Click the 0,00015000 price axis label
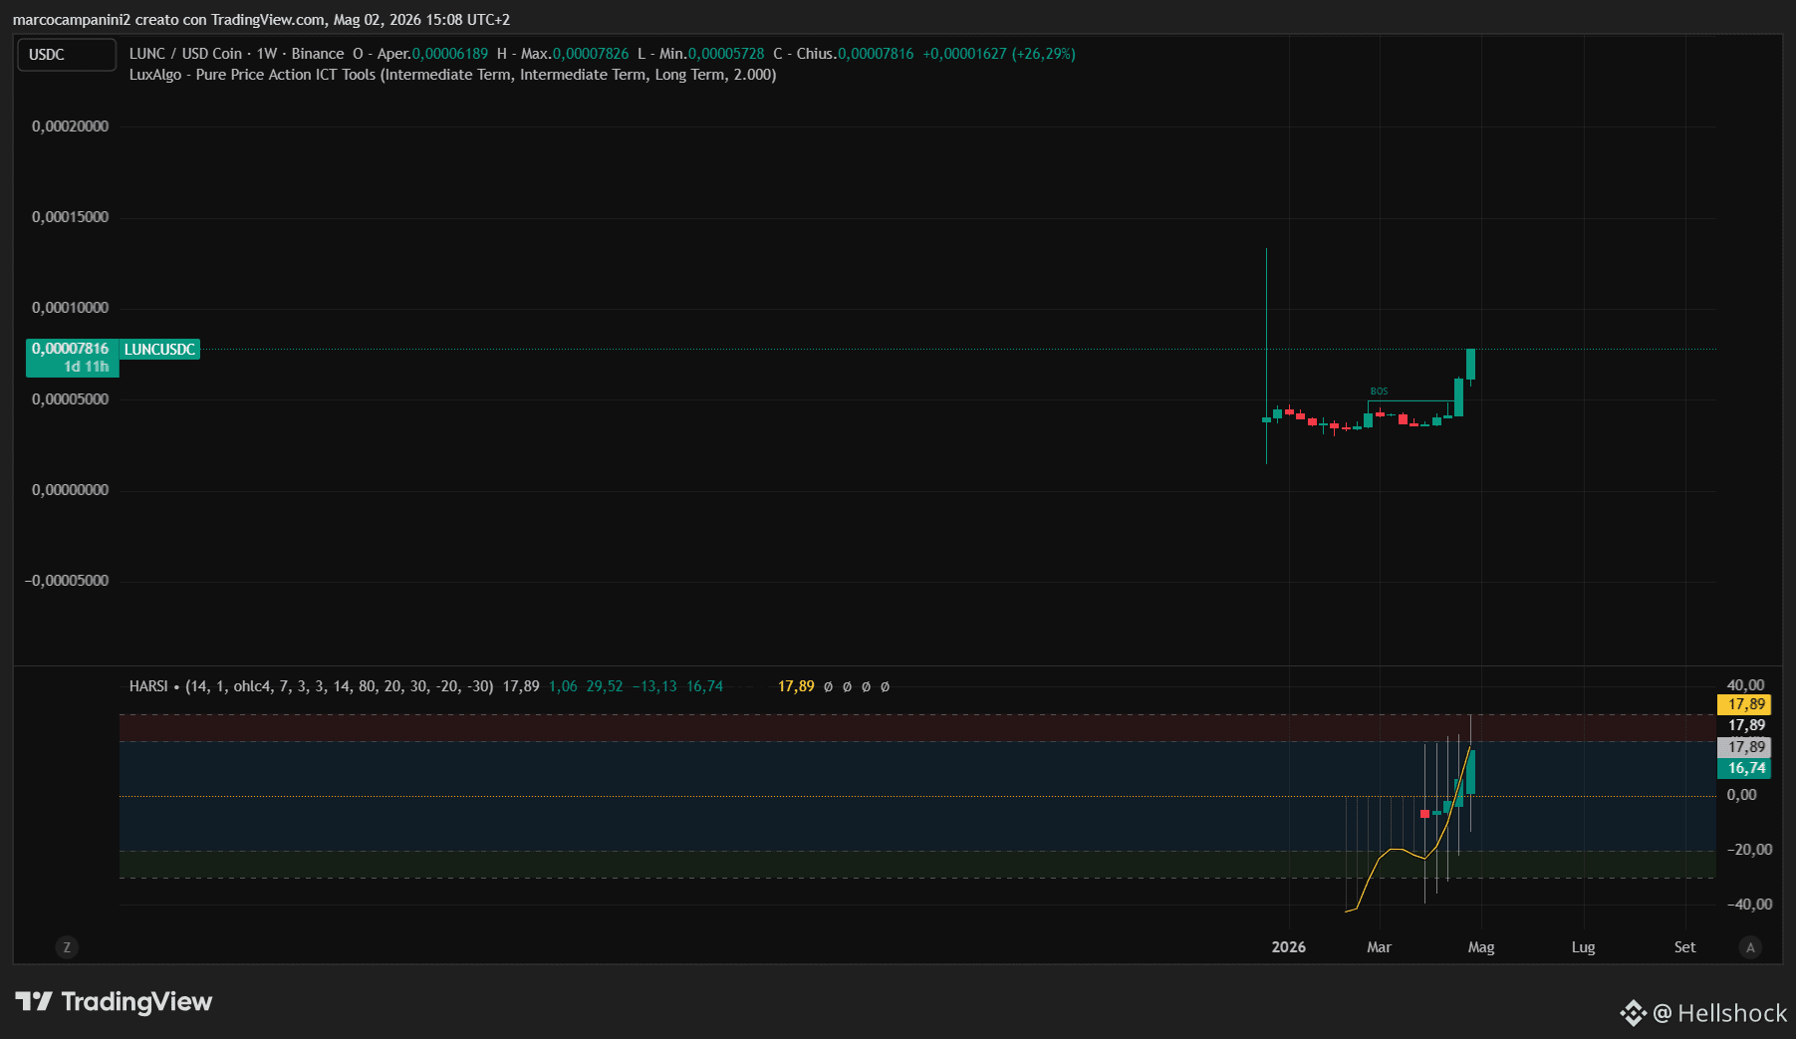 [70, 217]
